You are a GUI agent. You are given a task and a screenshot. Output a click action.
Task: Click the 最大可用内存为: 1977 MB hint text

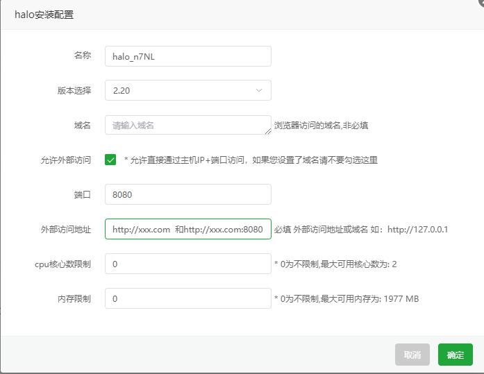pyautogui.click(x=347, y=299)
